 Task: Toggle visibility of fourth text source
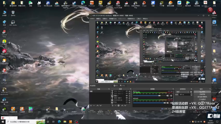tap(127, 98)
